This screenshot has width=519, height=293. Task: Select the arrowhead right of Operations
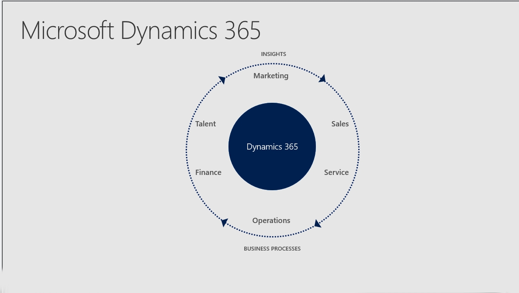point(318,224)
